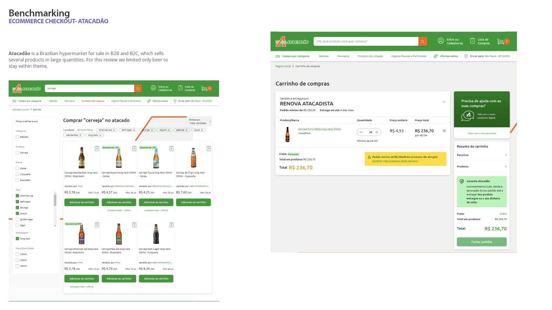This screenshot has width=552, height=310.
Task: Increase quantity with plus button
Action: point(377,132)
